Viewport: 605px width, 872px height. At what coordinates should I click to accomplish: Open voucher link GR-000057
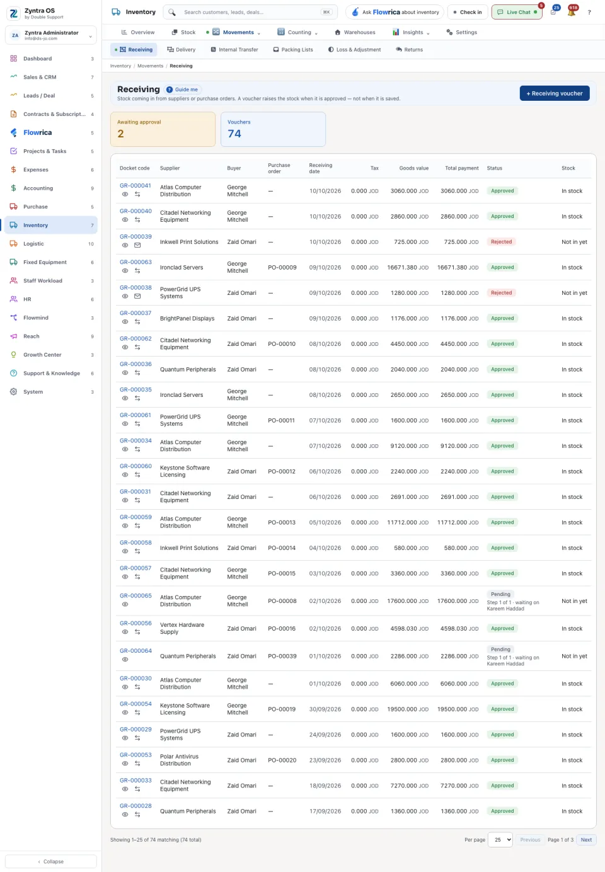tap(135, 568)
